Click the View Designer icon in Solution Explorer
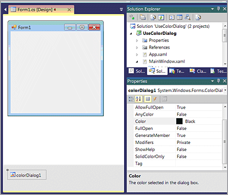This screenshot has height=195, width=228. (x=179, y=17)
